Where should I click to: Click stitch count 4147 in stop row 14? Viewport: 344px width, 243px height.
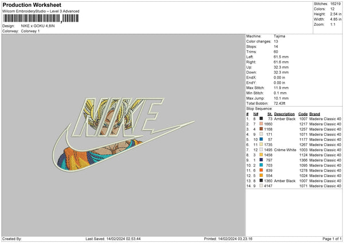click(x=268, y=186)
